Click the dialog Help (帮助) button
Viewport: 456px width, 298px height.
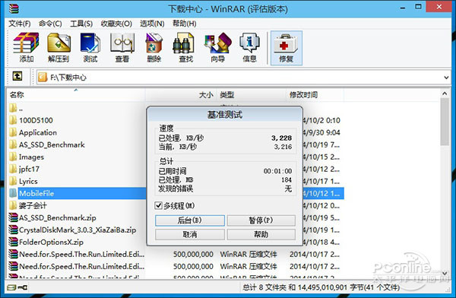click(x=261, y=234)
